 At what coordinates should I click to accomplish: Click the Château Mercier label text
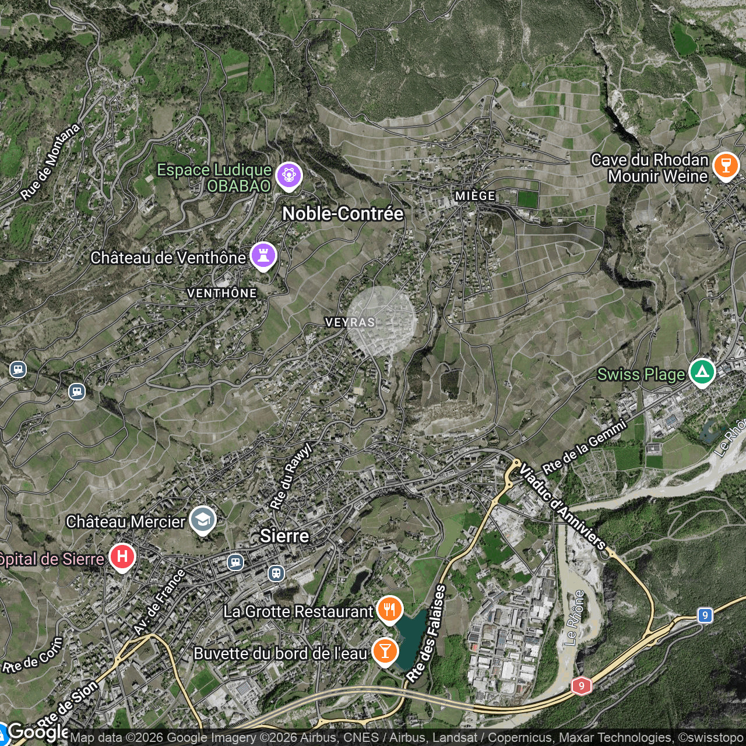126,521
